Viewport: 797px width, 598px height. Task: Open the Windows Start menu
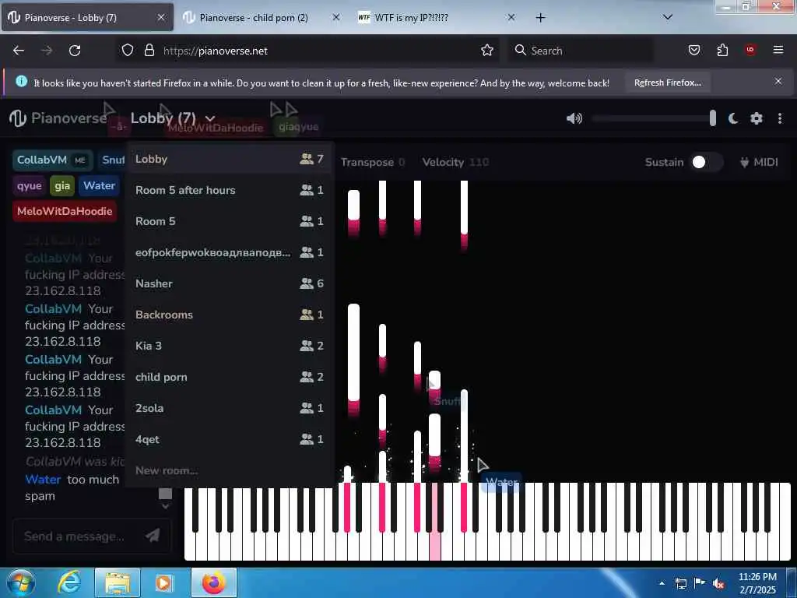[19, 582]
